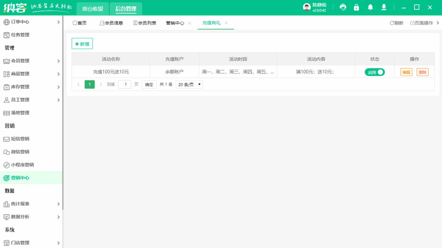Click the lock screen icon in the header
Image resolution: width=442 pixels, height=248 pixels.
coord(356,7)
